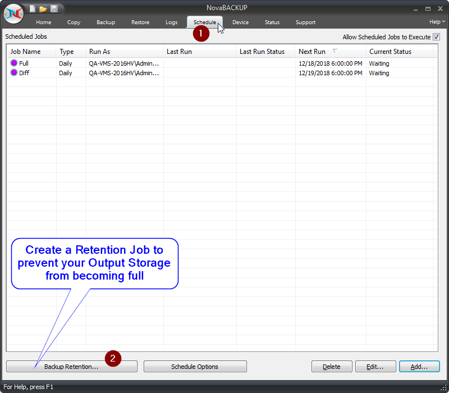The image size is (449, 393).
Task: Minimize the NovaBACKUP window
Action: tap(415, 9)
